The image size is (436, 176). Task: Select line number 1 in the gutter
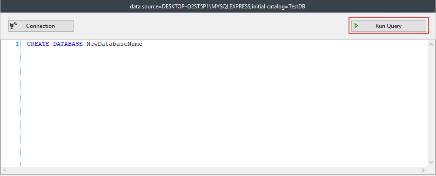[17, 44]
